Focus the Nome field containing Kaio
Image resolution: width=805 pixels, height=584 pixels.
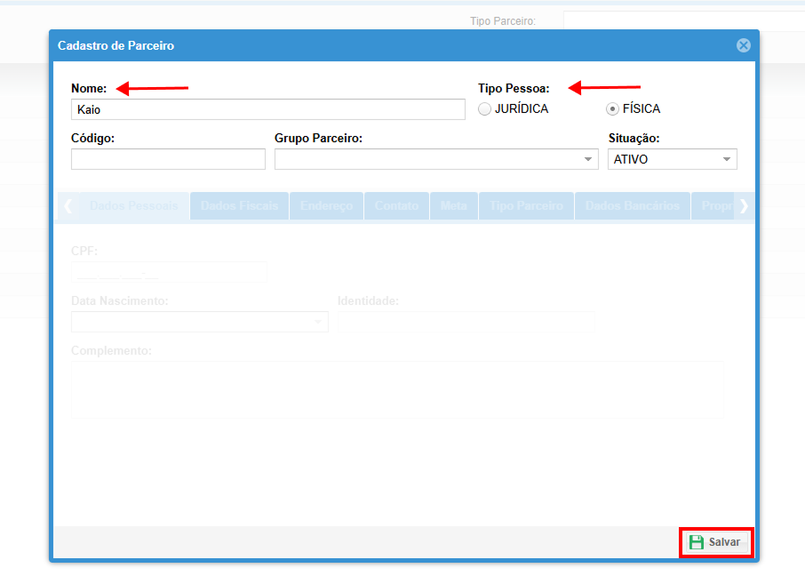pyautogui.click(x=267, y=109)
